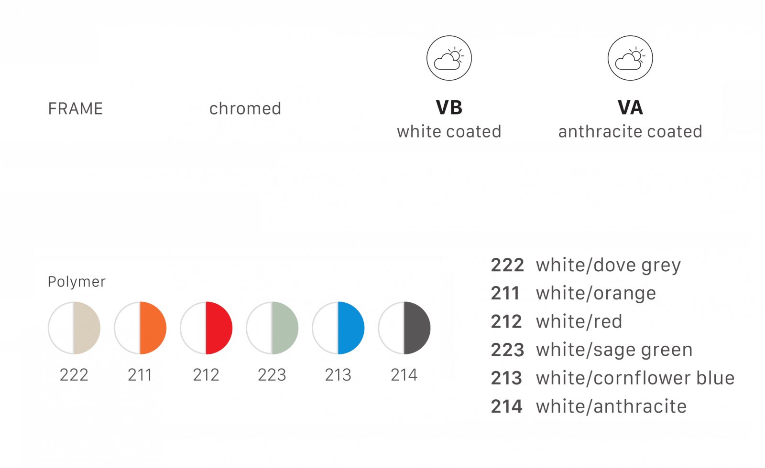Choose the white/red swatch 212

pos(206,328)
